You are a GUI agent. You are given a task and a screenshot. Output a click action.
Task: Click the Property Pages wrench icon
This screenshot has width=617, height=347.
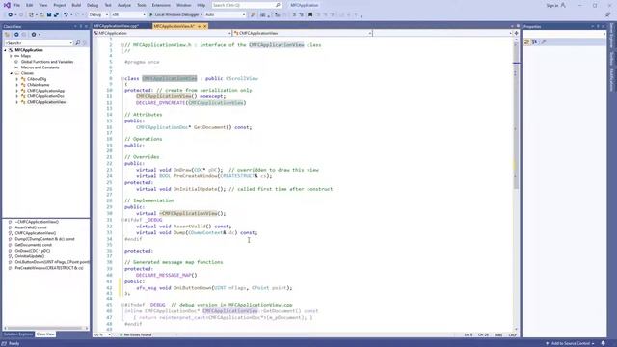click(x=544, y=41)
